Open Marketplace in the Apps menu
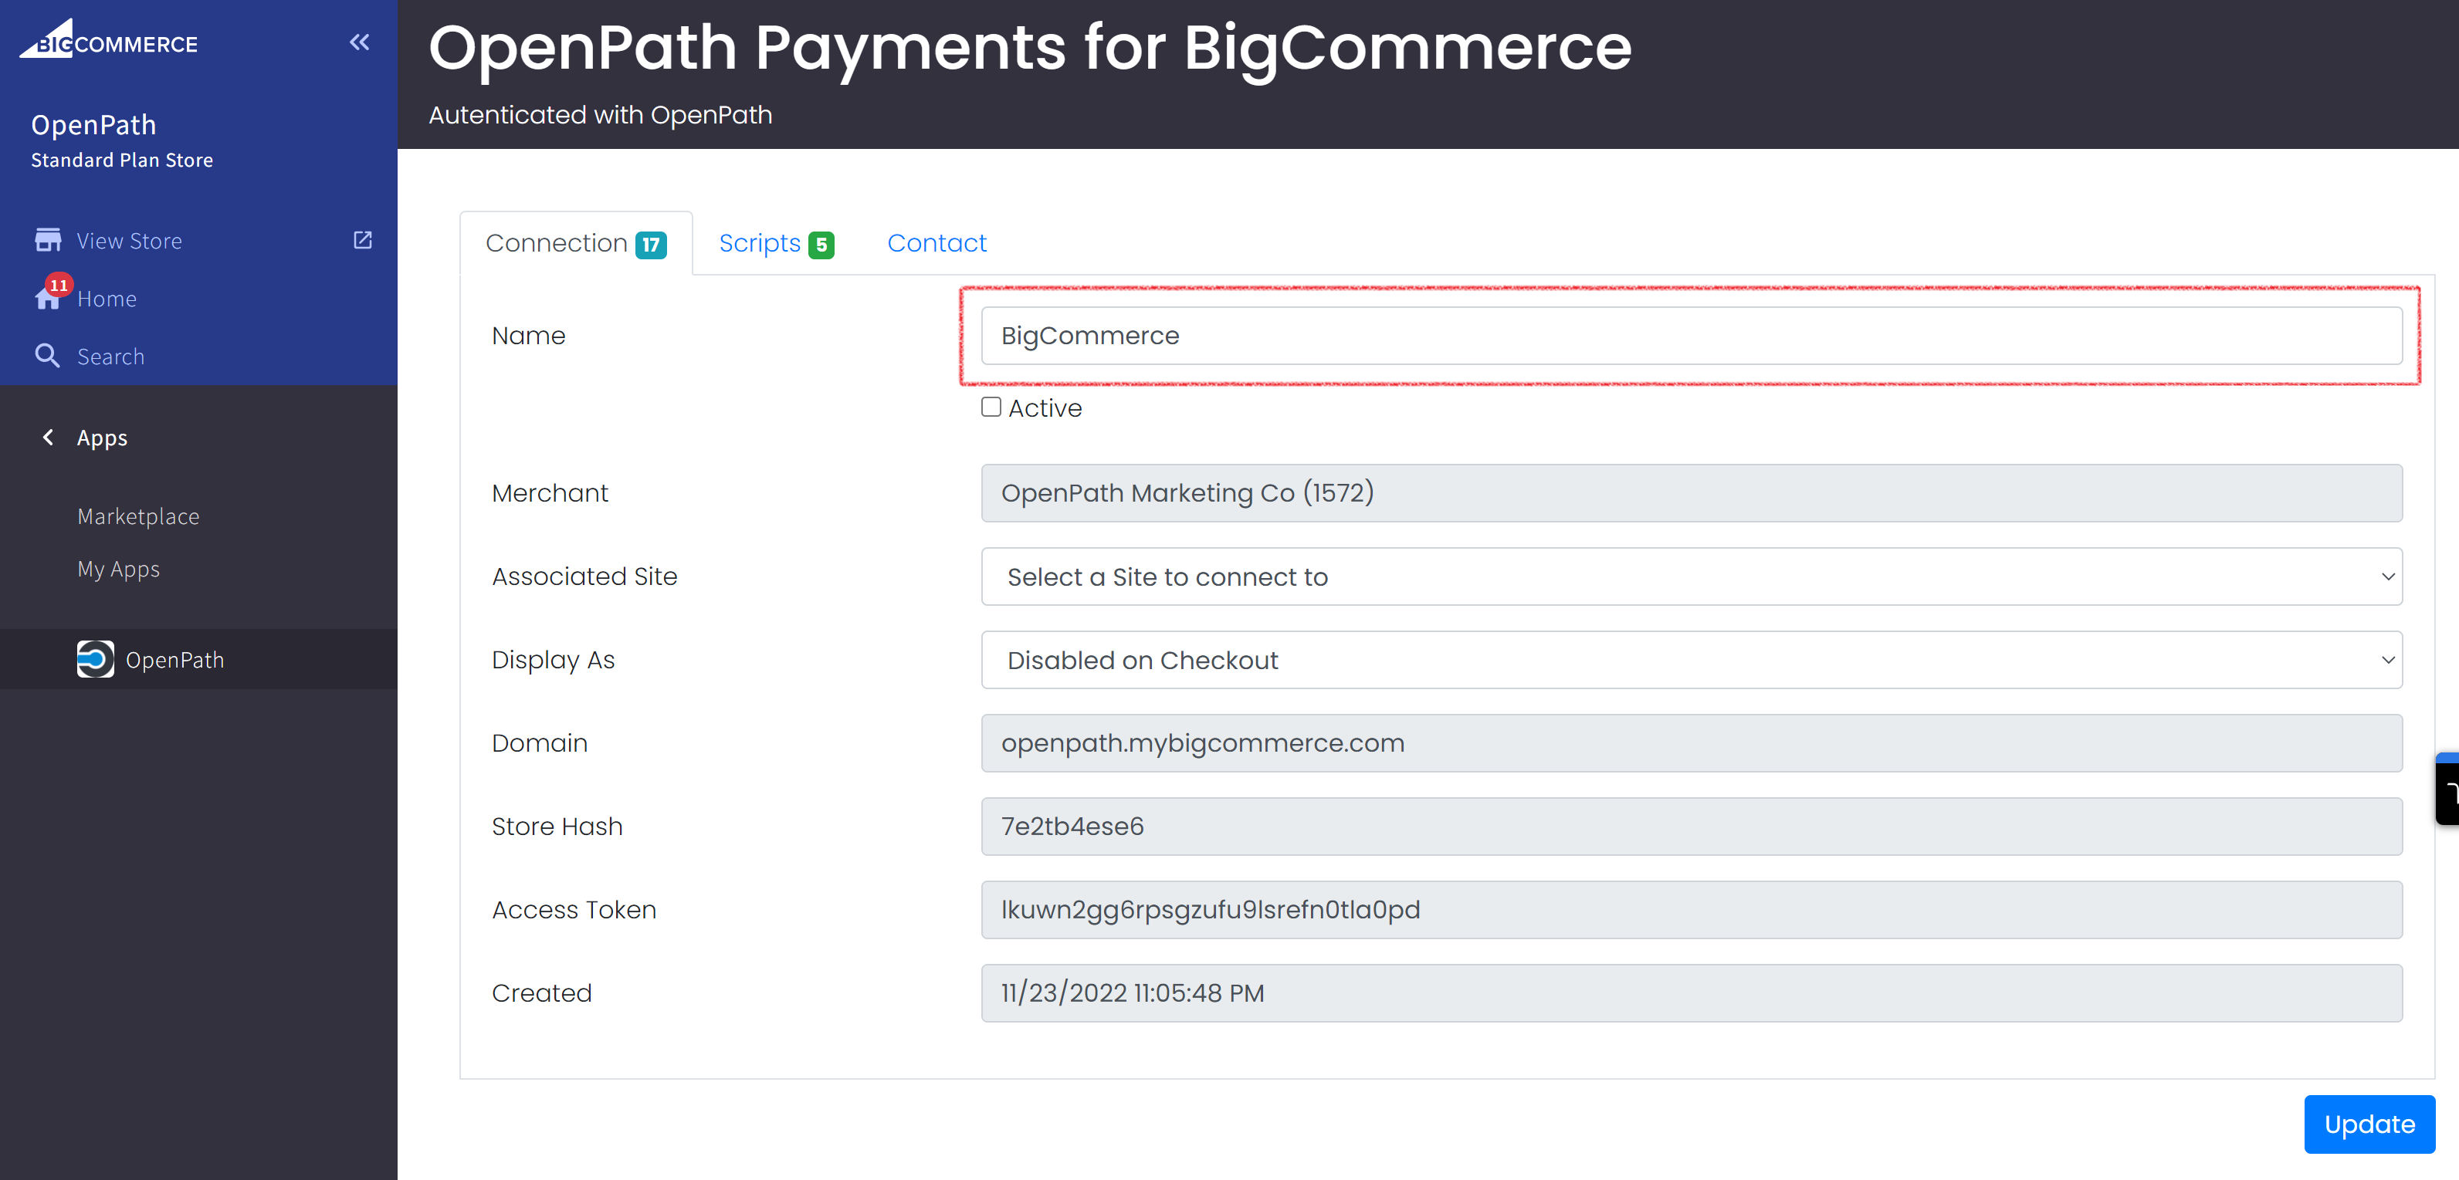This screenshot has width=2459, height=1180. (x=138, y=516)
